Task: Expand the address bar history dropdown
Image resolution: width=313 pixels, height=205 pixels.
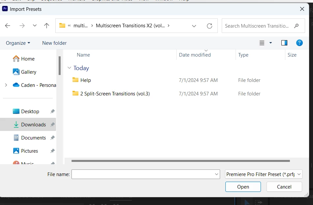Action: (194, 26)
